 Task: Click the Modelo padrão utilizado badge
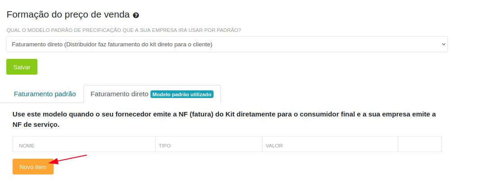pos(182,94)
